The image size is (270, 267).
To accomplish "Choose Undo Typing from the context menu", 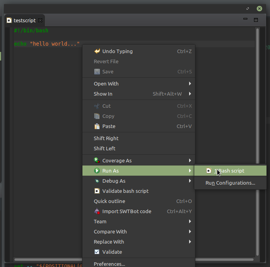I will (139, 51).
